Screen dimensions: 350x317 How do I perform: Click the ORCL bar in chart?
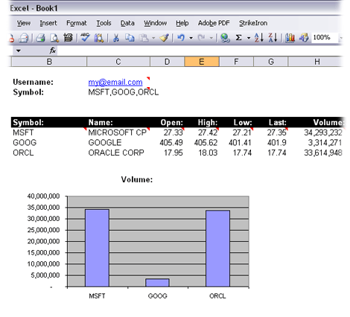pos(217,249)
